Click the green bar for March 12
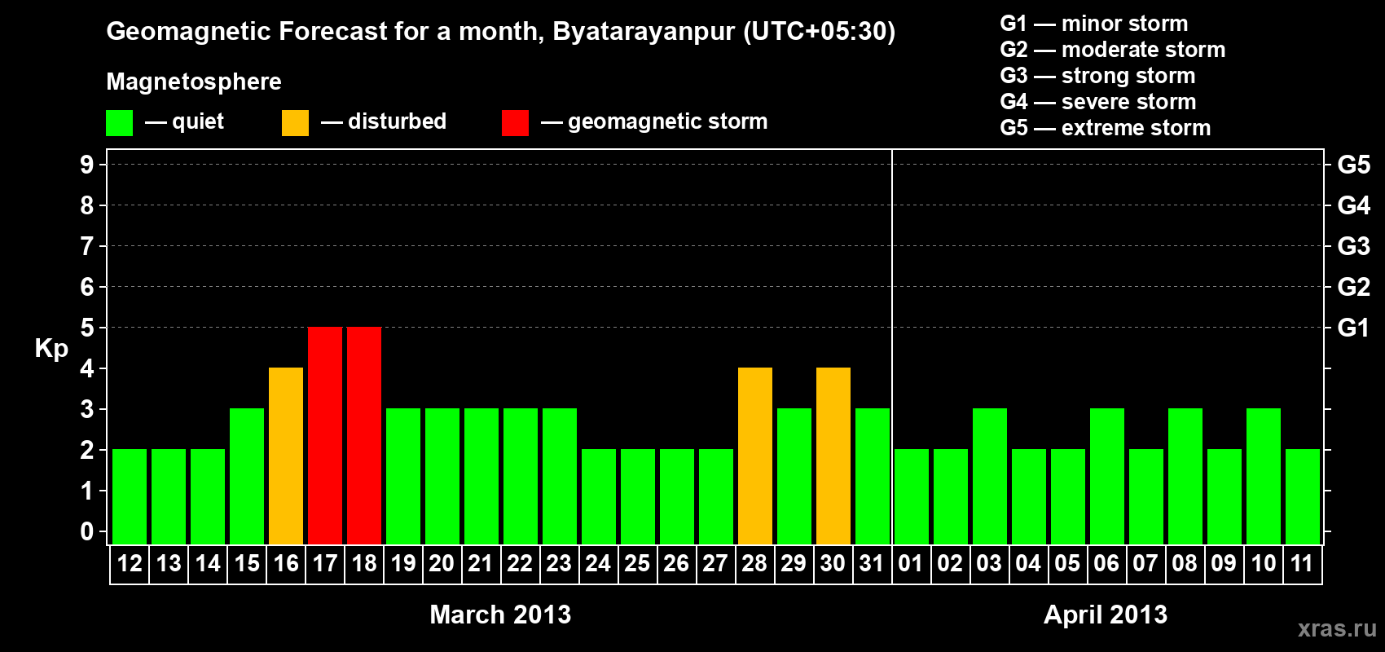Viewport: 1385px width, 652px height. [130, 496]
